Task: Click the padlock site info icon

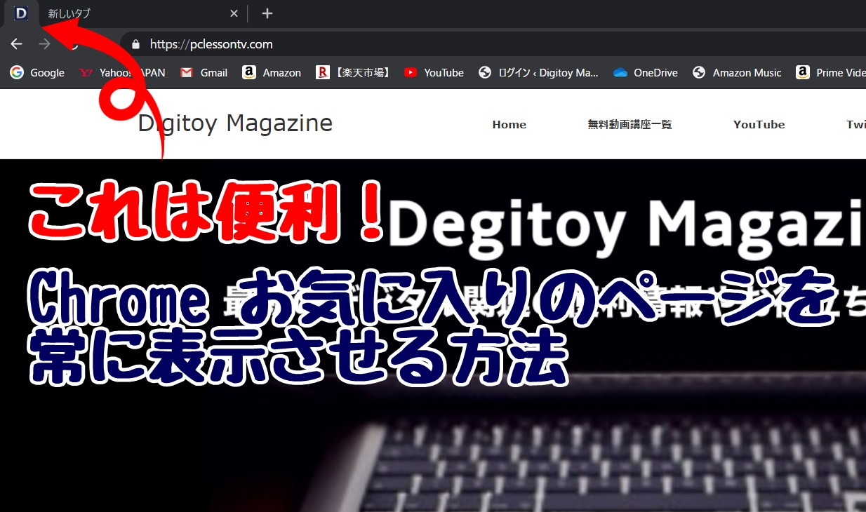Action: [x=135, y=44]
